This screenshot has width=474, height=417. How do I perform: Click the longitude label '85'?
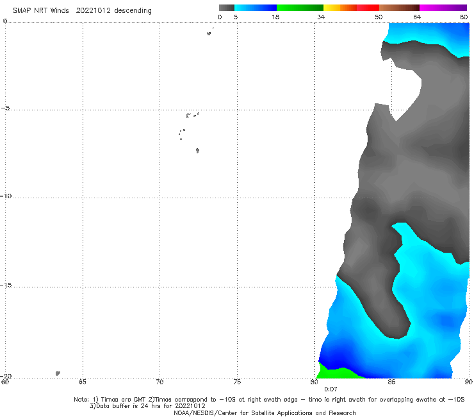pyautogui.click(x=391, y=382)
